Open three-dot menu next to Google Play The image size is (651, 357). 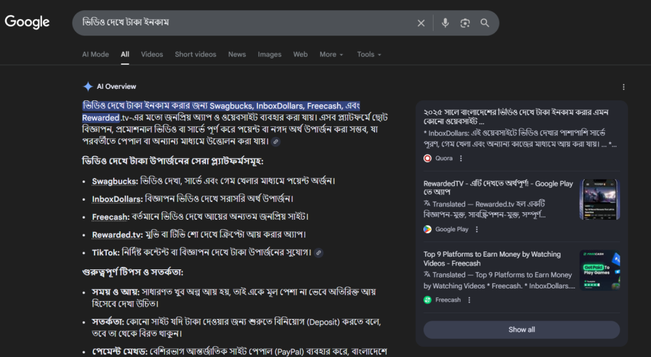(x=477, y=229)
